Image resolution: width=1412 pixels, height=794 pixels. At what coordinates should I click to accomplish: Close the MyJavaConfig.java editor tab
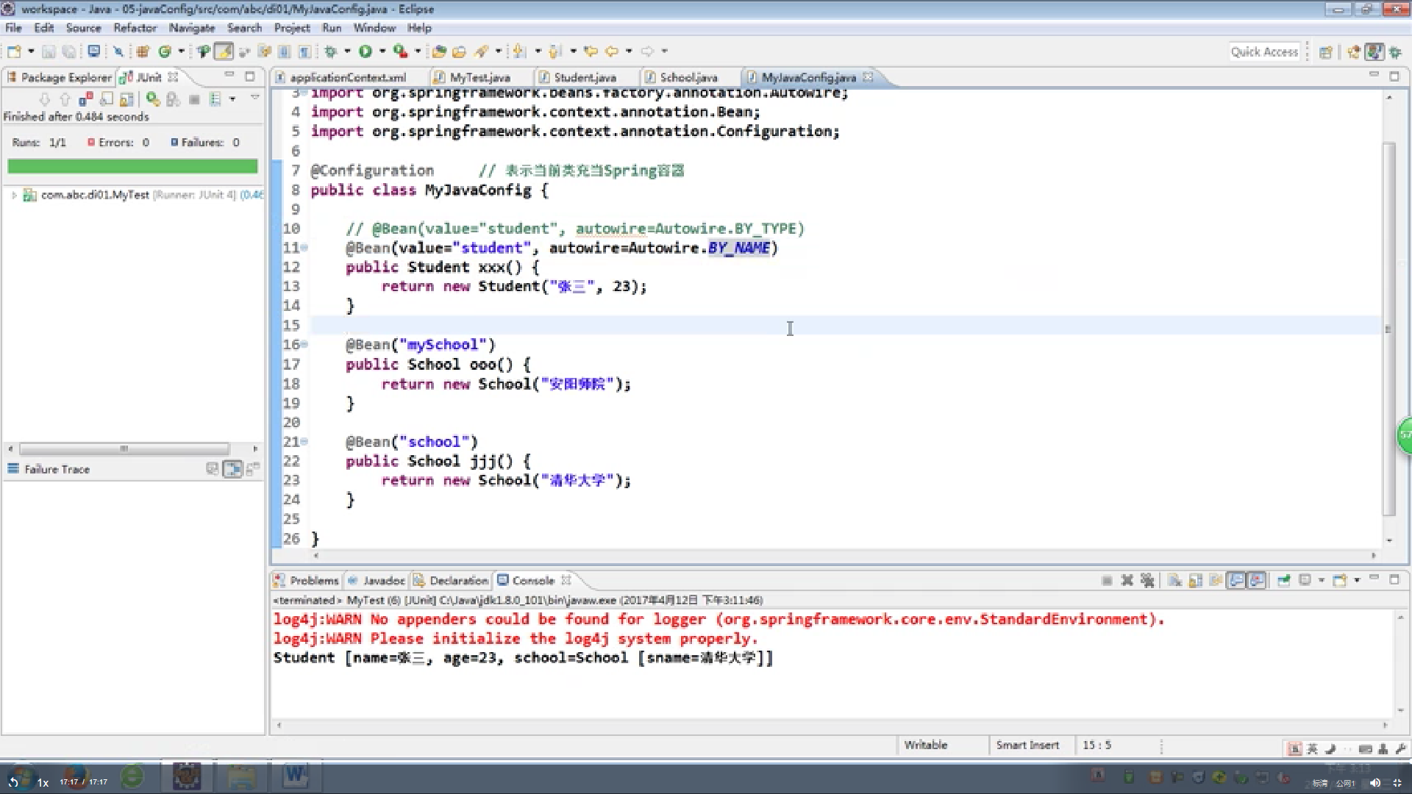(869, 76)
